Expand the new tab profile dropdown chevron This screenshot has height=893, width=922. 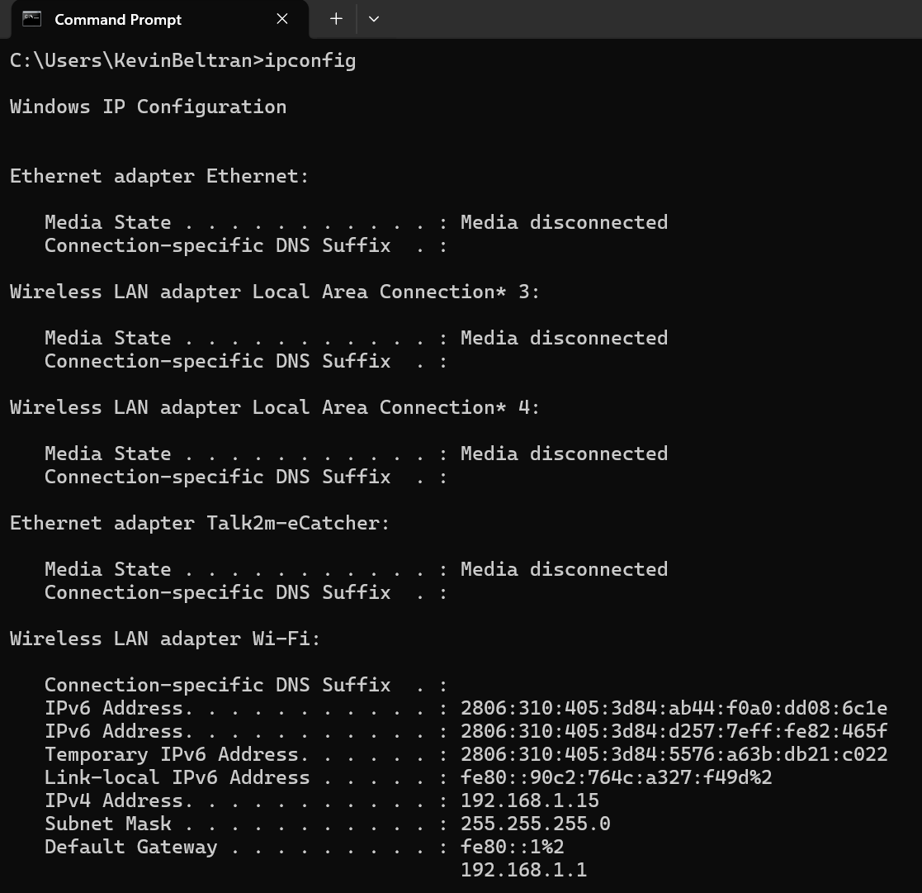click(x=374, y=19)
